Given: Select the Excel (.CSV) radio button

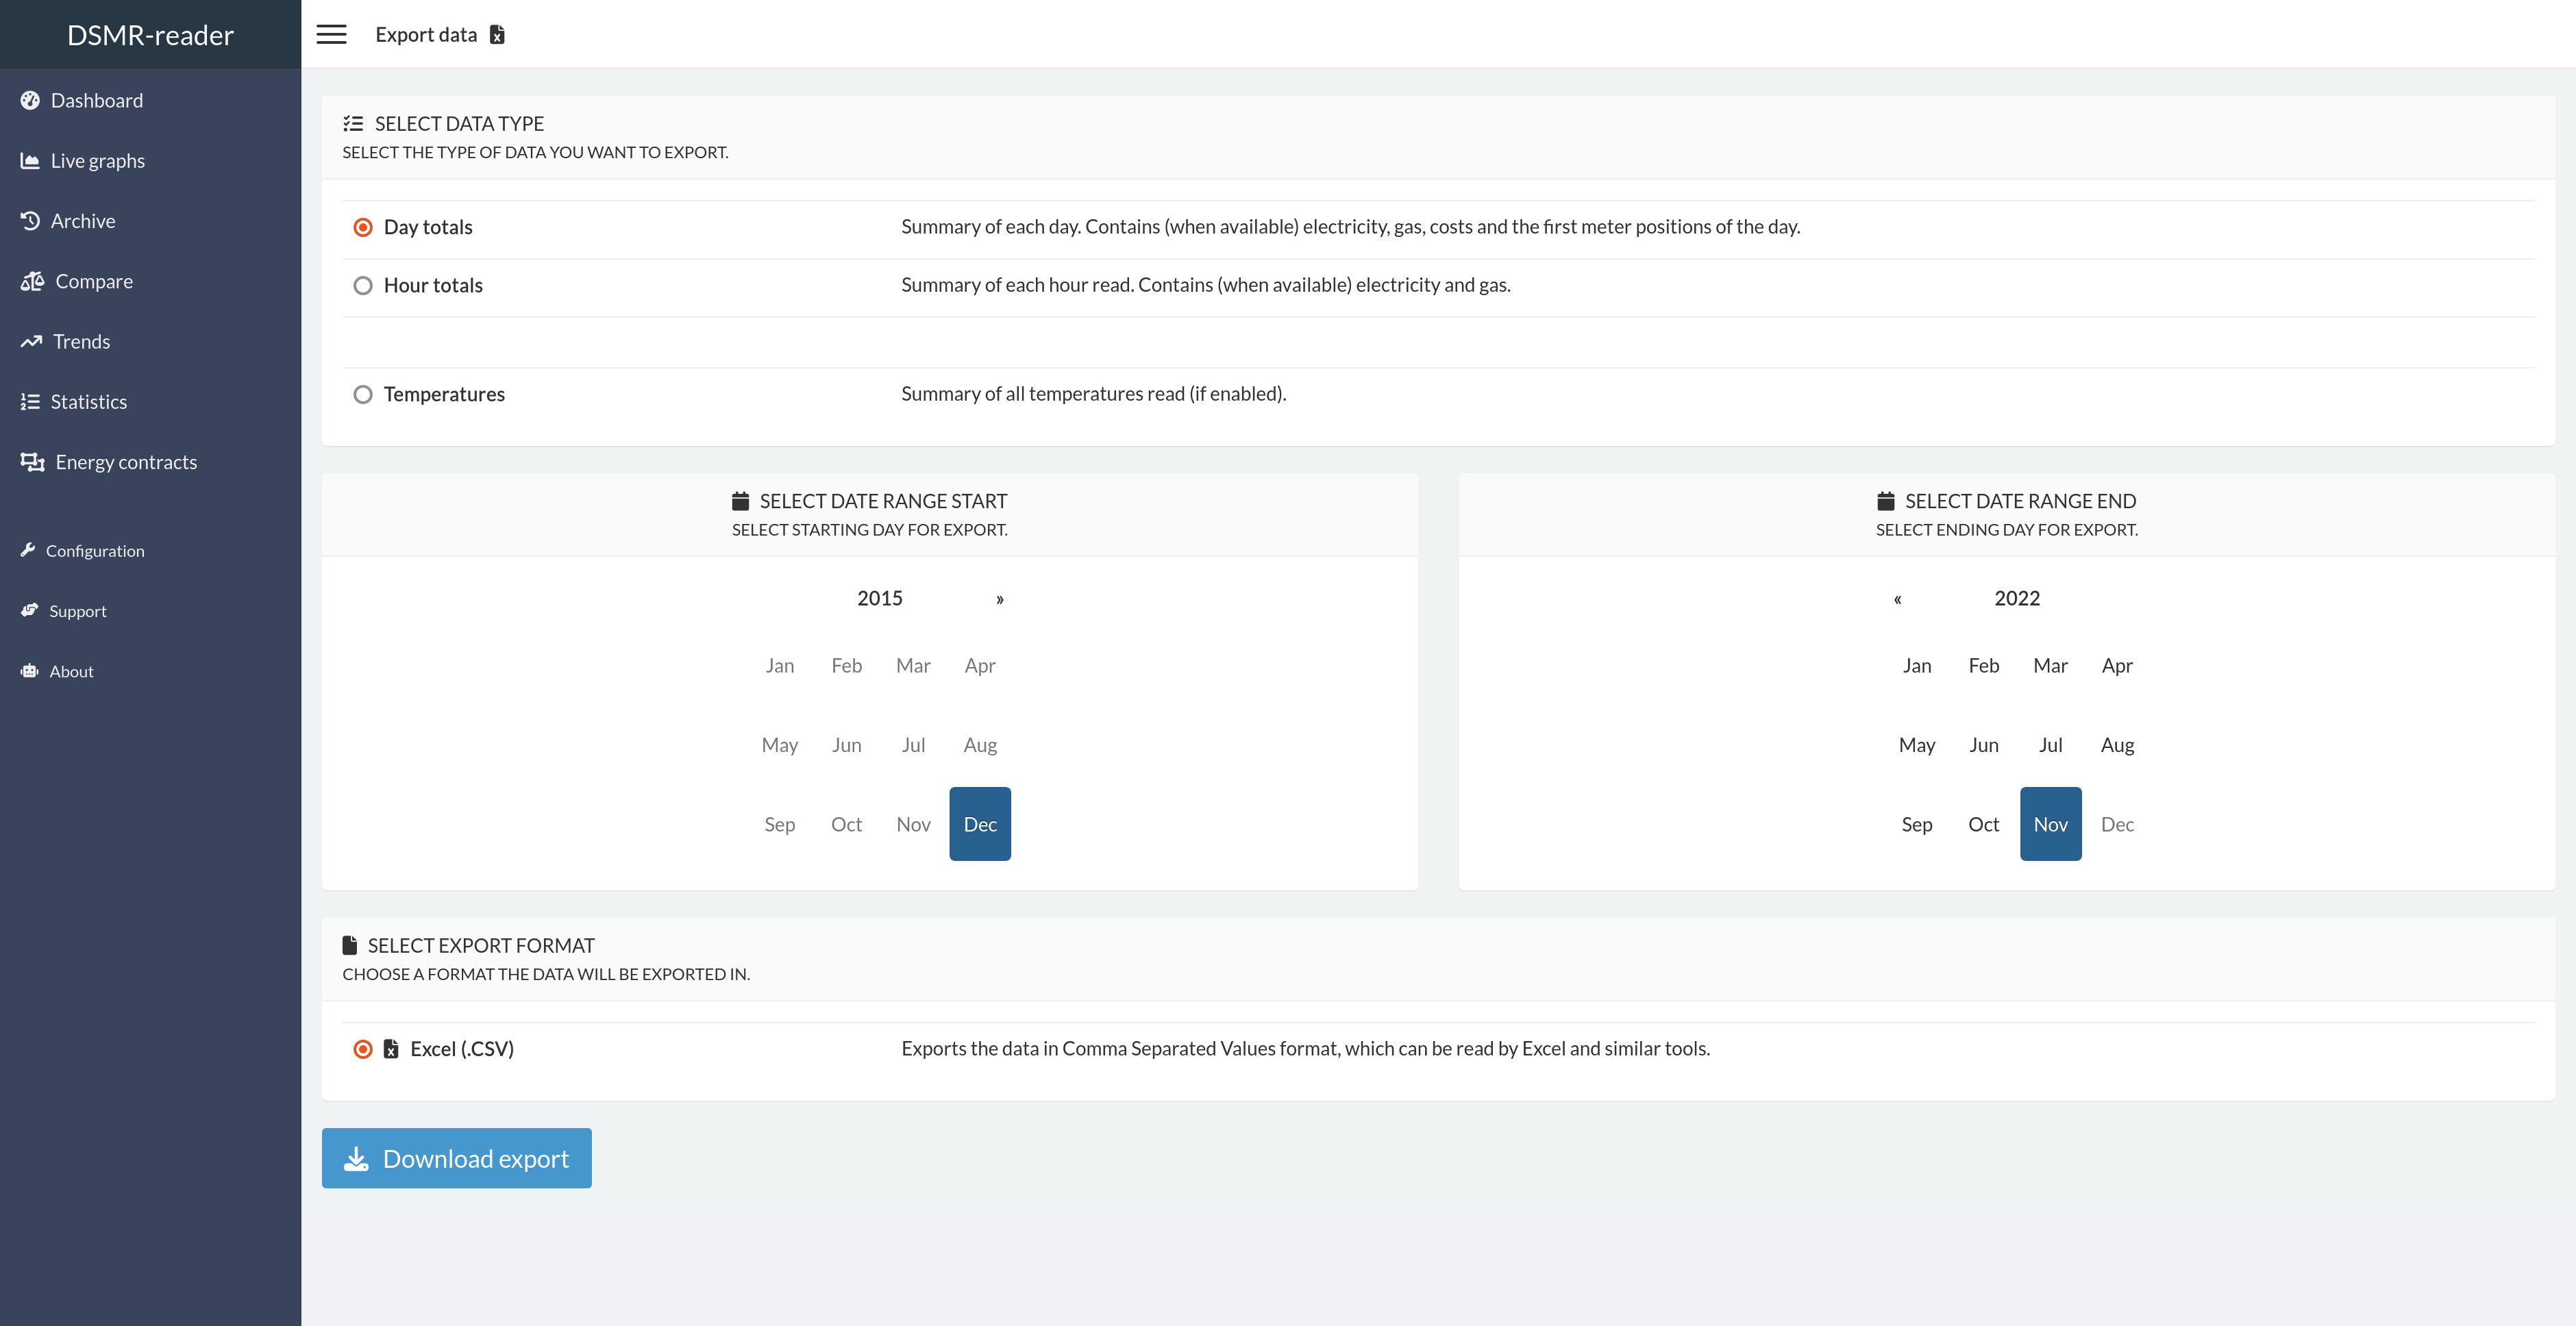Looking at the screenshot, I should [x=363, y=1050].
